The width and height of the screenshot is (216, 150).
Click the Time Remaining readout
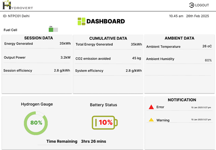(76, 141)
